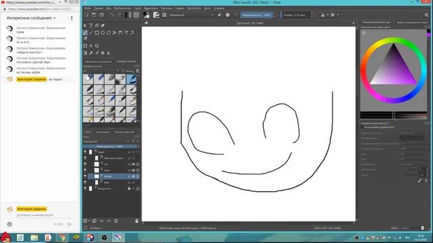Screen dimensions: 433x243
Task: Open the emoji picker in chat
Action: pos(9,224)
